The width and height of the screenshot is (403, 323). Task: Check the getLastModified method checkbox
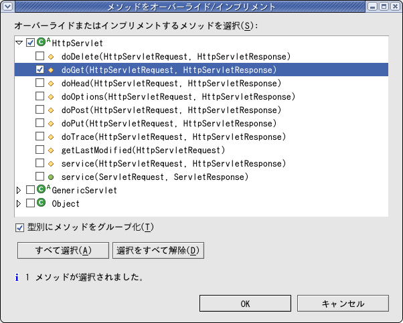click(39, 149)
